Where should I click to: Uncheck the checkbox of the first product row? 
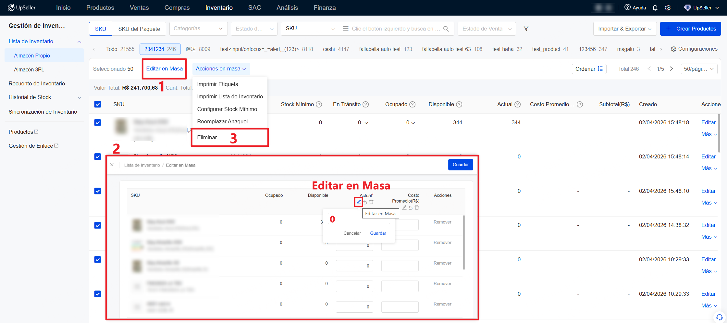97,122
